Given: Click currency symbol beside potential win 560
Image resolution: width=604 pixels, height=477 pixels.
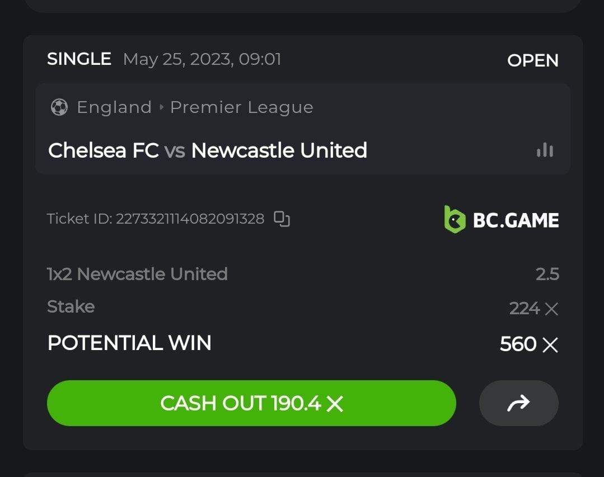Looking at the screenshot, I should pyautogui.click(x=550, y=345).
